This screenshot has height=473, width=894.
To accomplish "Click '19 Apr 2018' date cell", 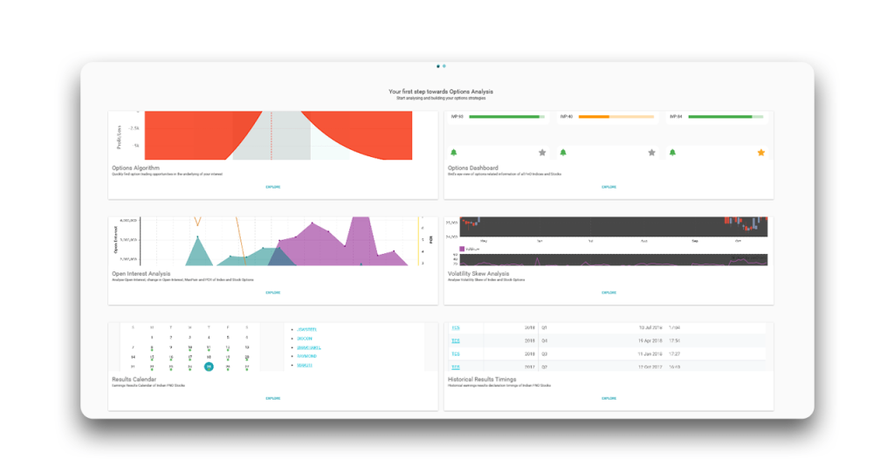I will tap(650, 341).
